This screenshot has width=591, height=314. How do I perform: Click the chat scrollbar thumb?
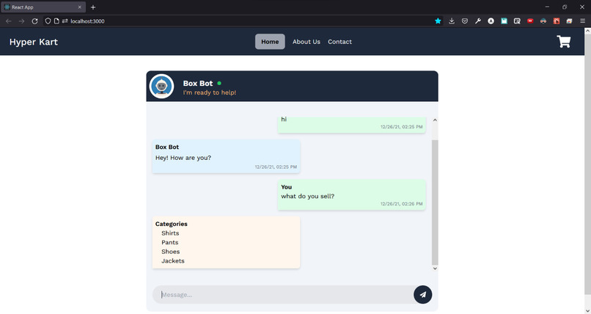click(x=435, y=202)
